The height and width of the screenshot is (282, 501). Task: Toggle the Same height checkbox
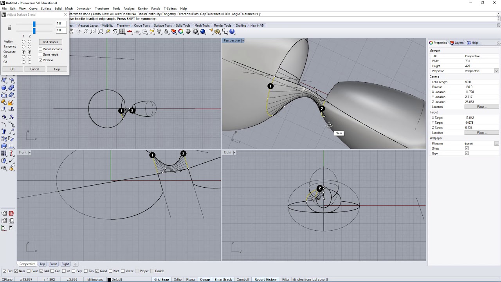pyautogui.click(x=40, y=54)
